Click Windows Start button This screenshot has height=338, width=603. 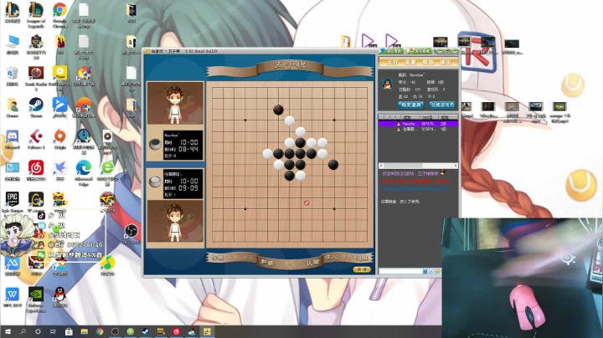pos(8,331)
